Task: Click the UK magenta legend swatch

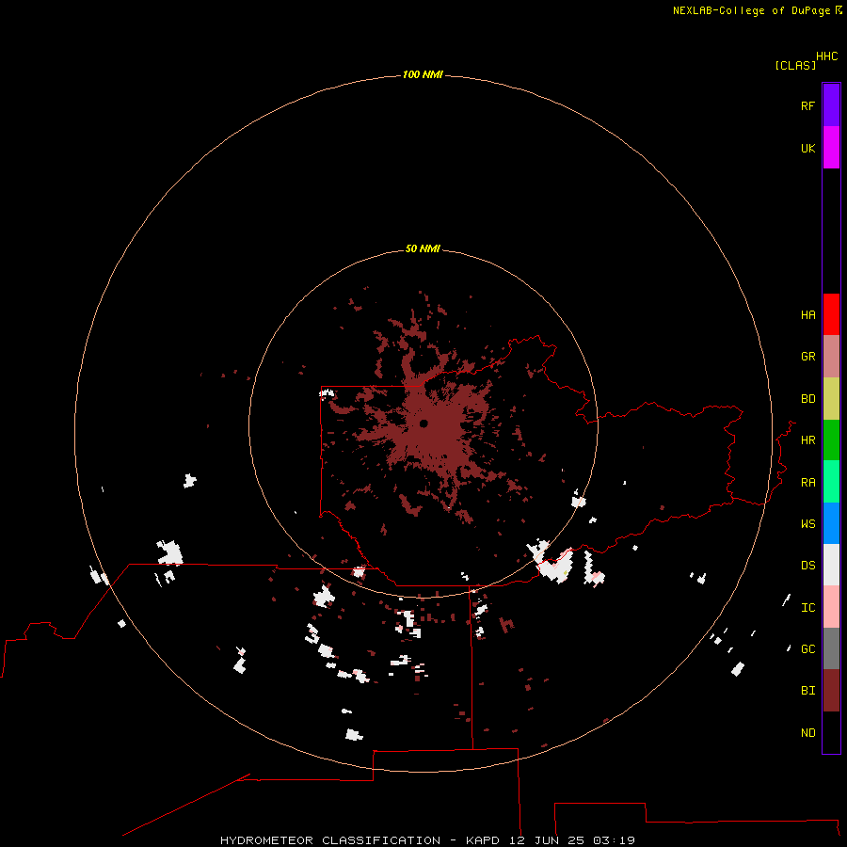Action: click(x=831, y=148)
